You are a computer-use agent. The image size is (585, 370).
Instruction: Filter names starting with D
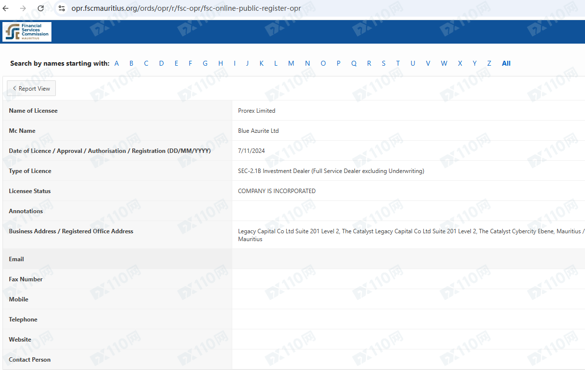(162, 64)
